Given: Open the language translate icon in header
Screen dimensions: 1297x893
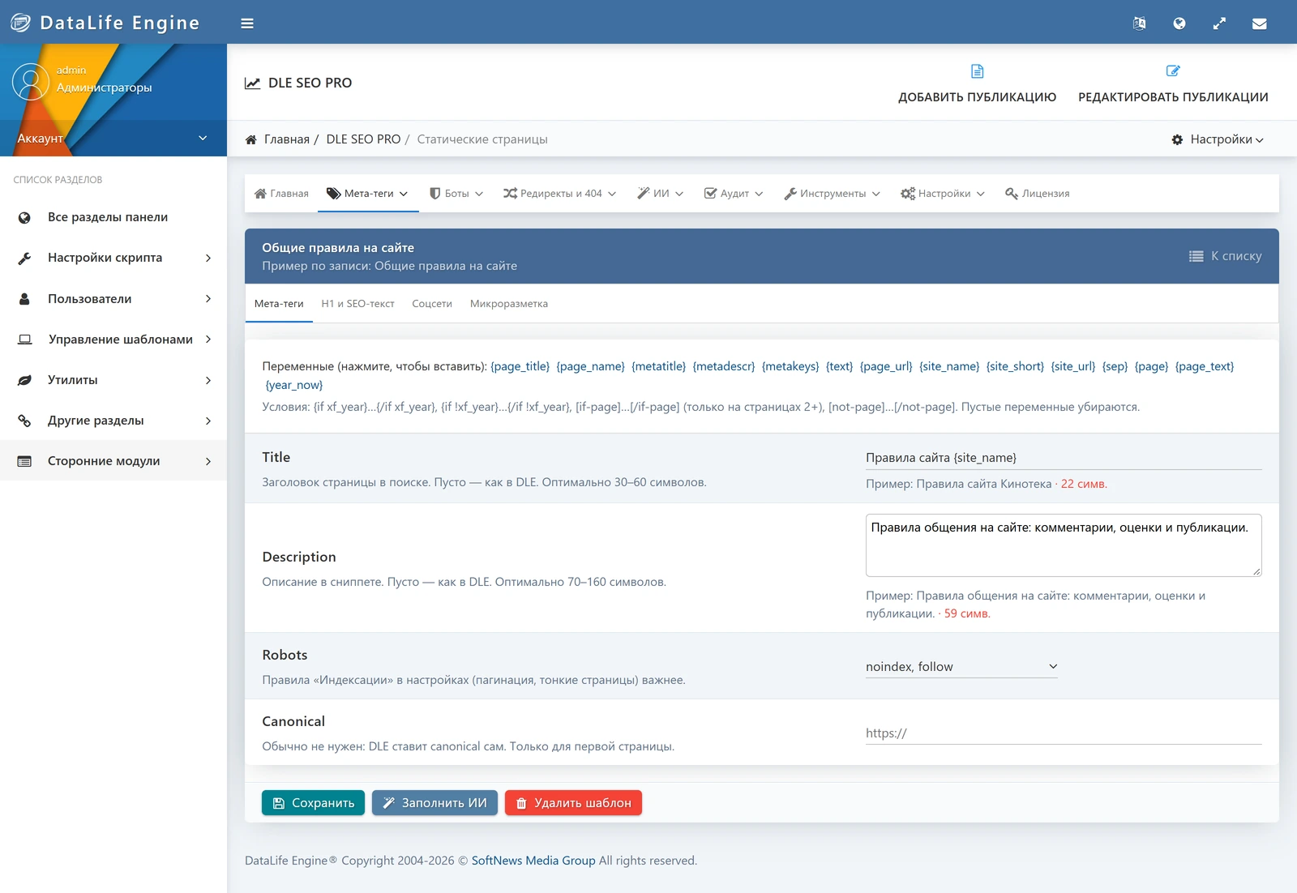Looking at the screenshot, I should point(1139,23).
